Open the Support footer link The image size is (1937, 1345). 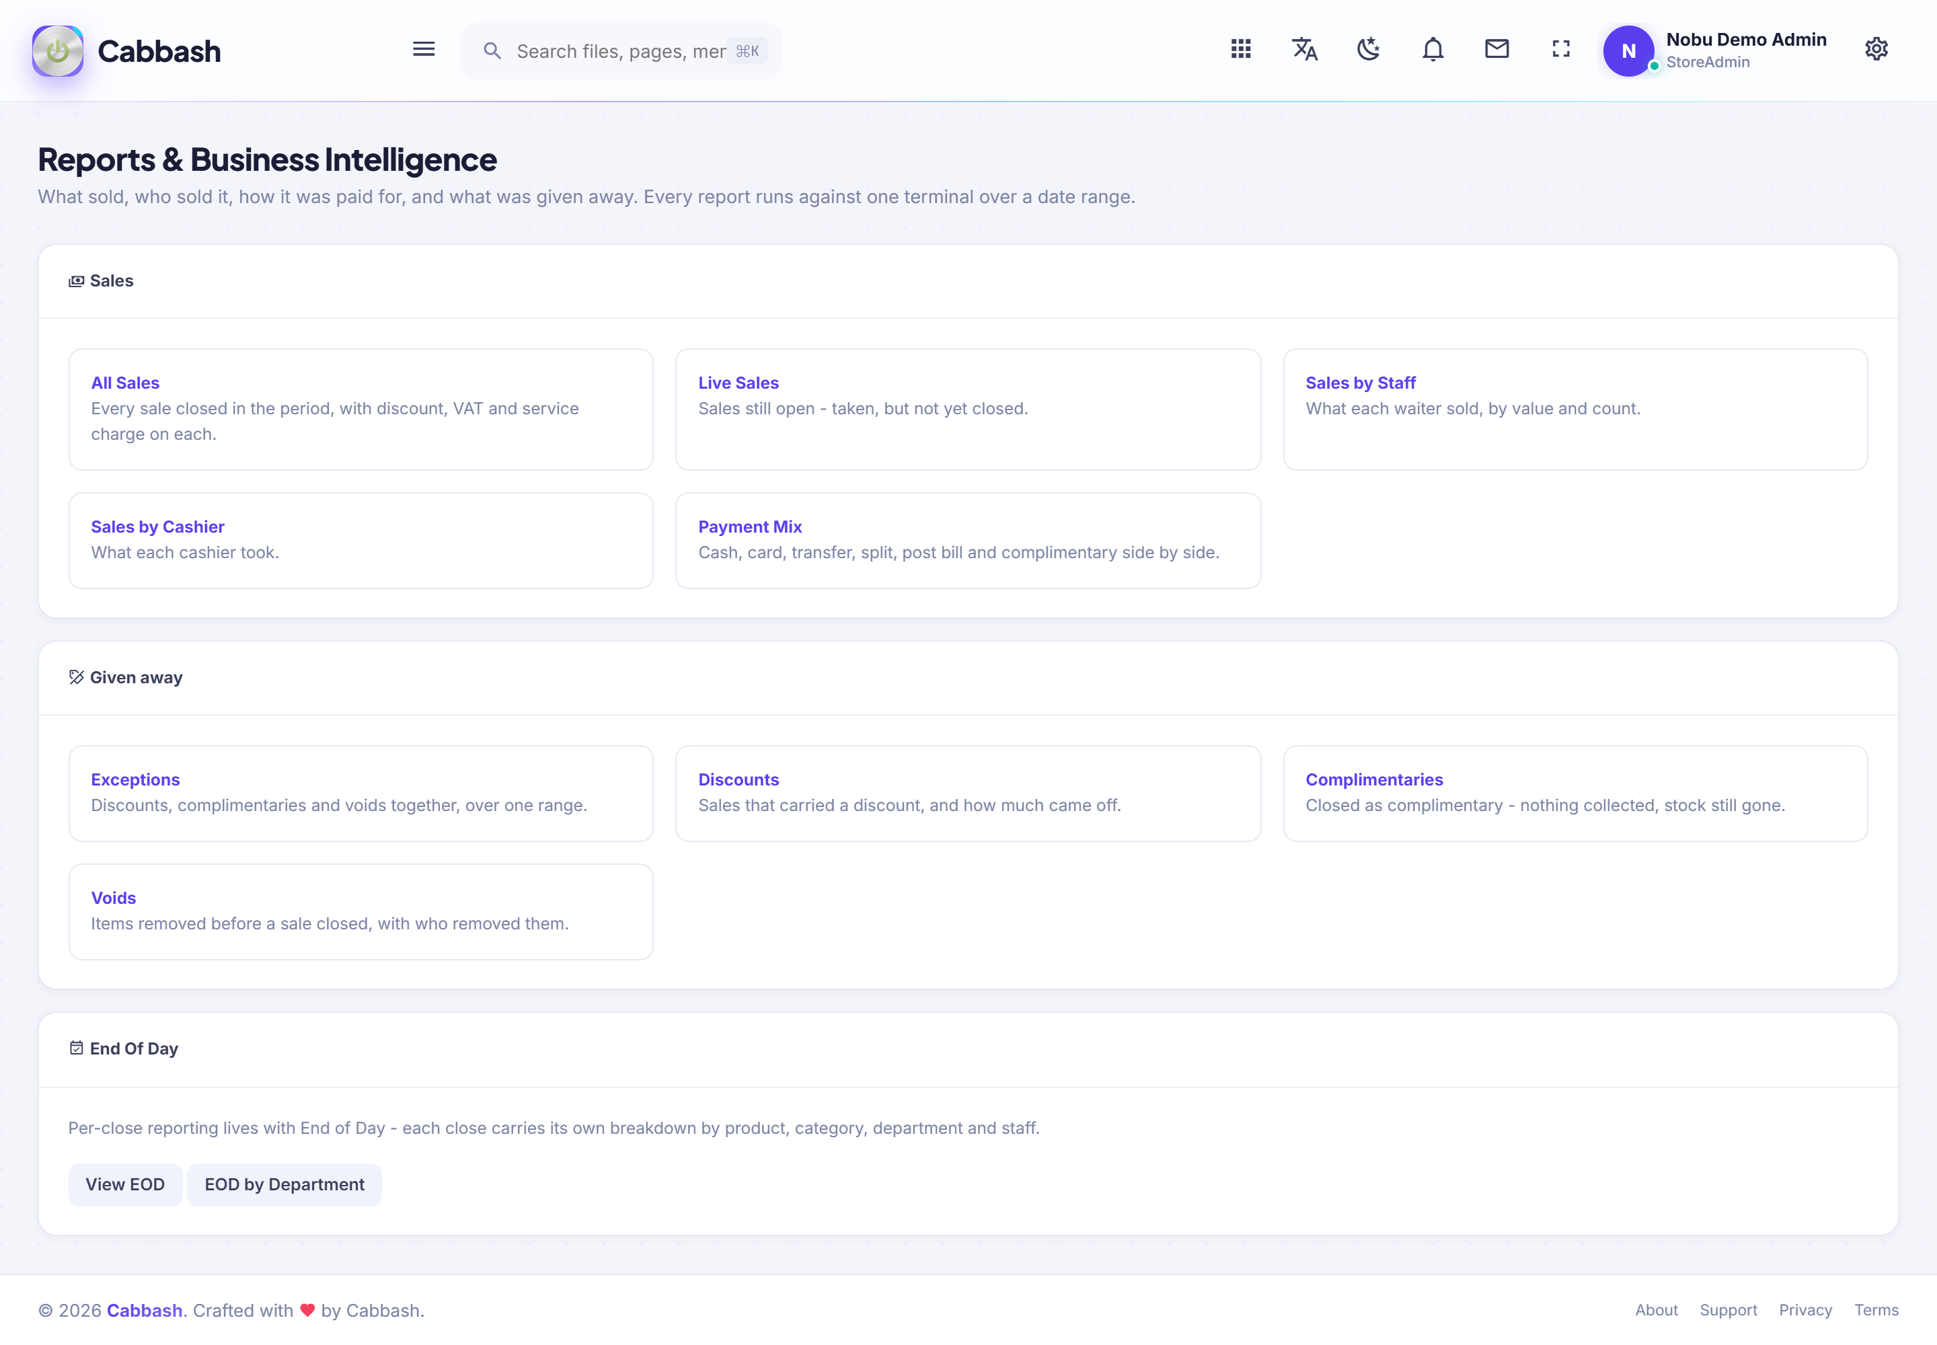pyautogui.click(x=1728, y=1311)
